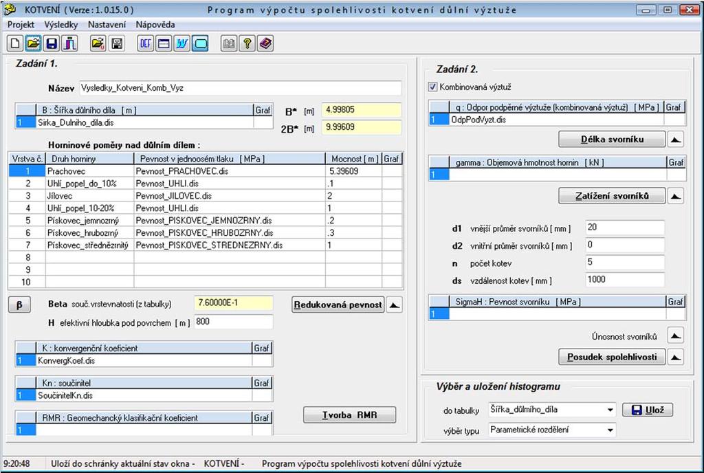The width and height of the screenshot is (704, 473).
Task: Click the Pískovec_hrubozrný cell
Action: click(x=89, y=233)
